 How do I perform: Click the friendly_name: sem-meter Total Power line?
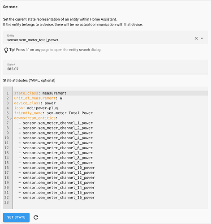pyautogui.click(x=53, y=113)
